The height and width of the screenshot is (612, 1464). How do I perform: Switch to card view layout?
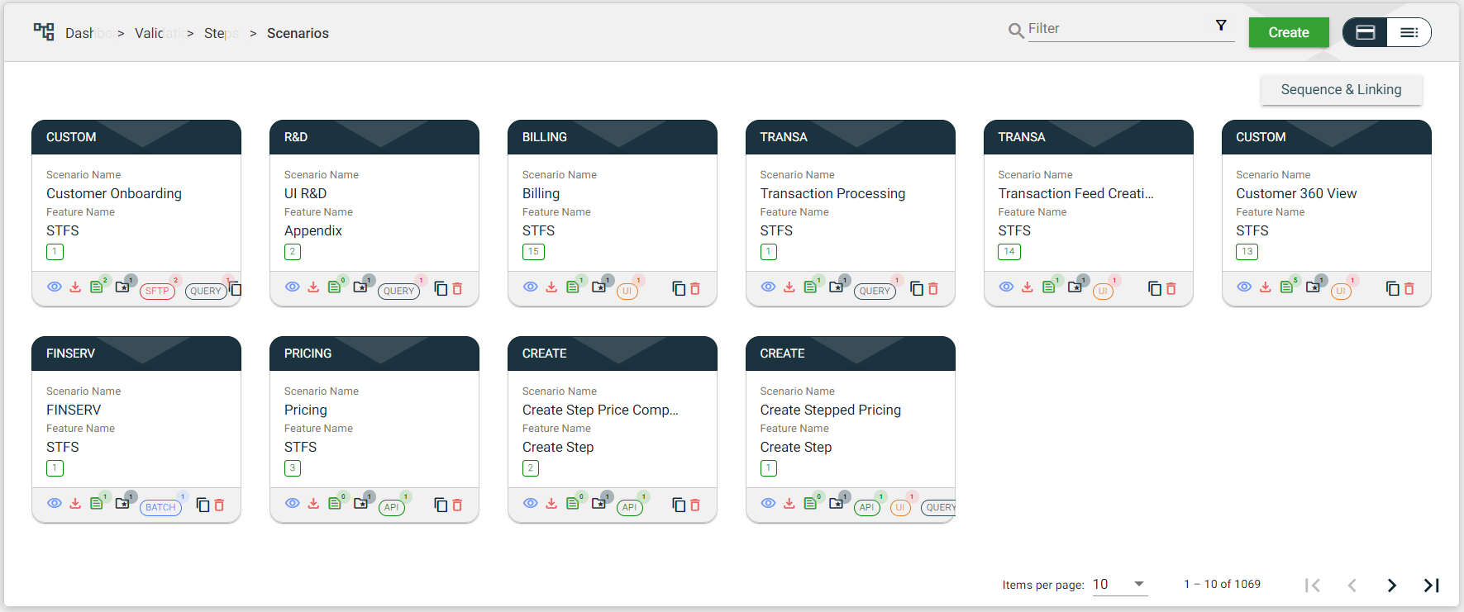(x=1366, y=33)
